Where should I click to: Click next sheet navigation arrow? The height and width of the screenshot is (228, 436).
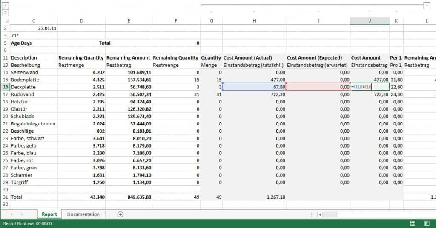tap(21, 214)
